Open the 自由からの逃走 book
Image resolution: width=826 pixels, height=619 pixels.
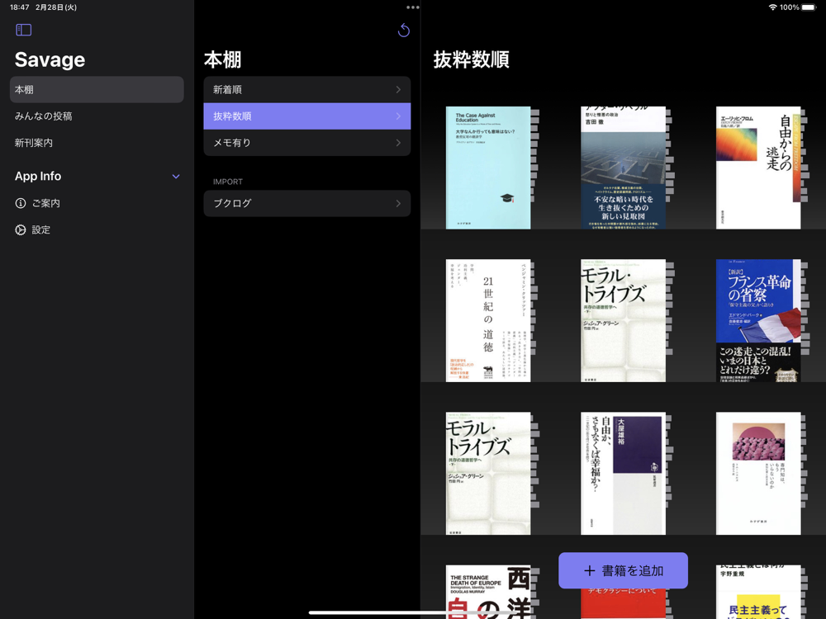click(758, 168)
